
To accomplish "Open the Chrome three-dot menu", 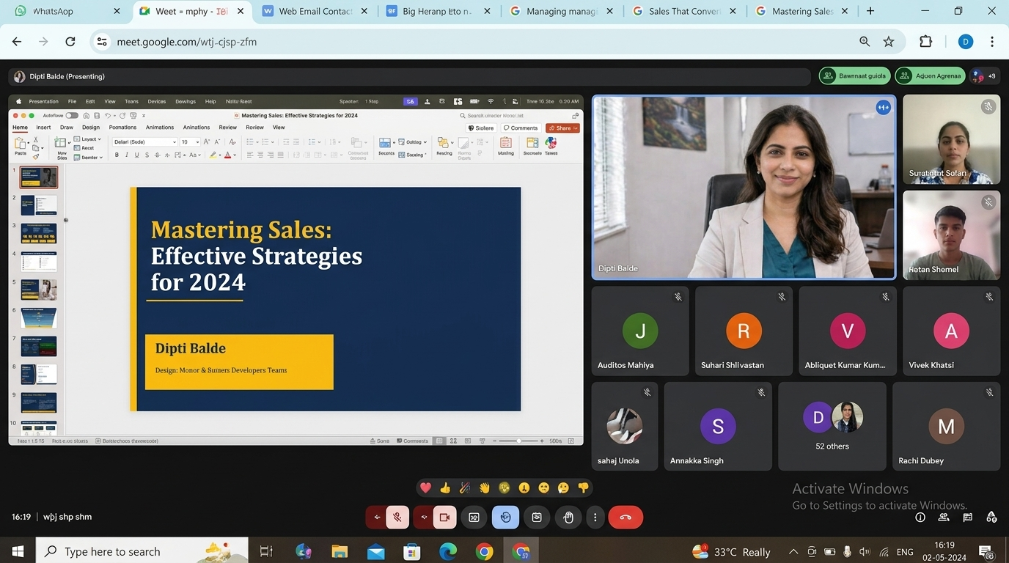I will tap(991, 42).
